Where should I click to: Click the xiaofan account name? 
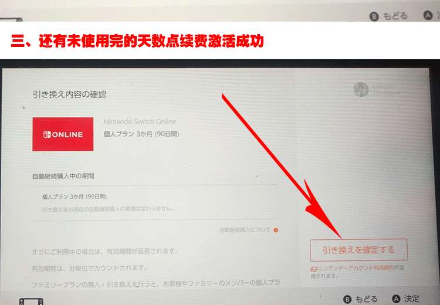[x=383, y=86]
